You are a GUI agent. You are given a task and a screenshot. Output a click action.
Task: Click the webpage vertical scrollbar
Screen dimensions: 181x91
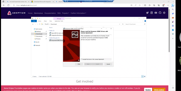[x=169, y=31]
